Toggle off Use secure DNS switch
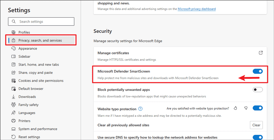Image resolution: width=274 pixels, height=140 pixels. pyautogui.click(x=258, y=137)
